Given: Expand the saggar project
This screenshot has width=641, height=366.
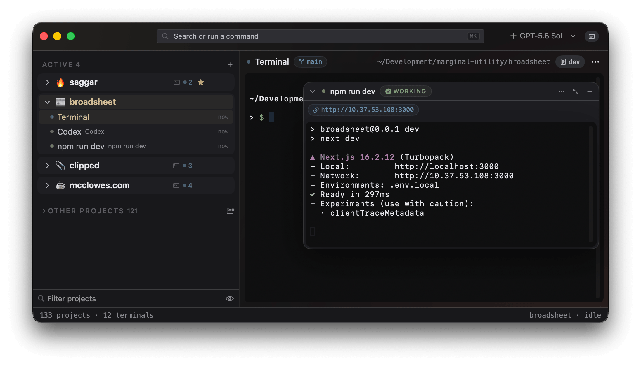Looking at the screenshot, I should point(47,82).
